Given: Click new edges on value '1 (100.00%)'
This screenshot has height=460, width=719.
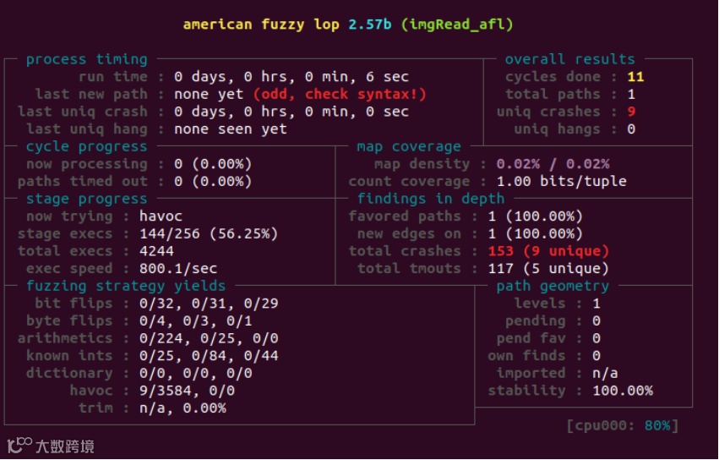Looking at the screenshot, I should pyautogui.click(x=535, y=233).
